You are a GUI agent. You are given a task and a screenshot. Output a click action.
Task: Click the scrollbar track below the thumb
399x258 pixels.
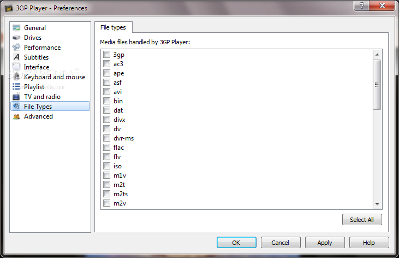point(377,155)
